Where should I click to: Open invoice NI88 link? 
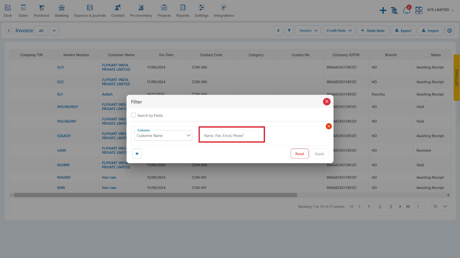coord(61,188)
